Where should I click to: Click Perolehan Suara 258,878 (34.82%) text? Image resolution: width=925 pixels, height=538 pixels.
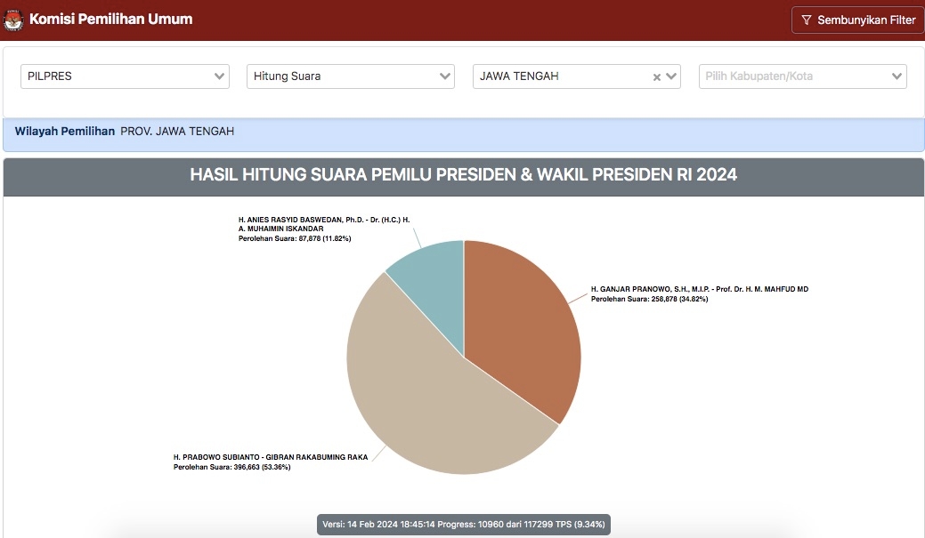coord(650,300)
